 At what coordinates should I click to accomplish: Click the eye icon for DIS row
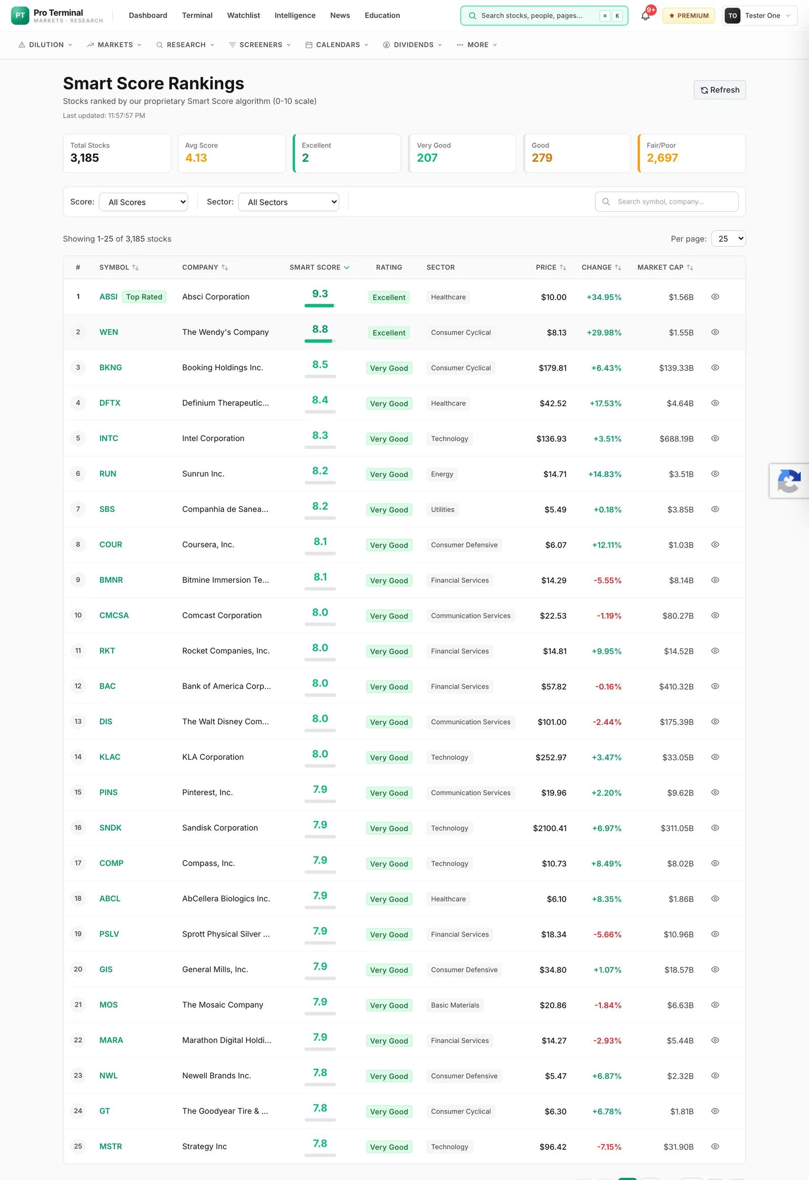pyautogui.click(x=714, y=722)
